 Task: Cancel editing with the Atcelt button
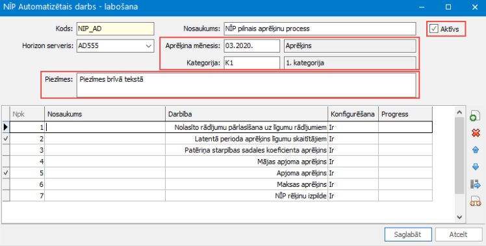[x=459, y=234]
